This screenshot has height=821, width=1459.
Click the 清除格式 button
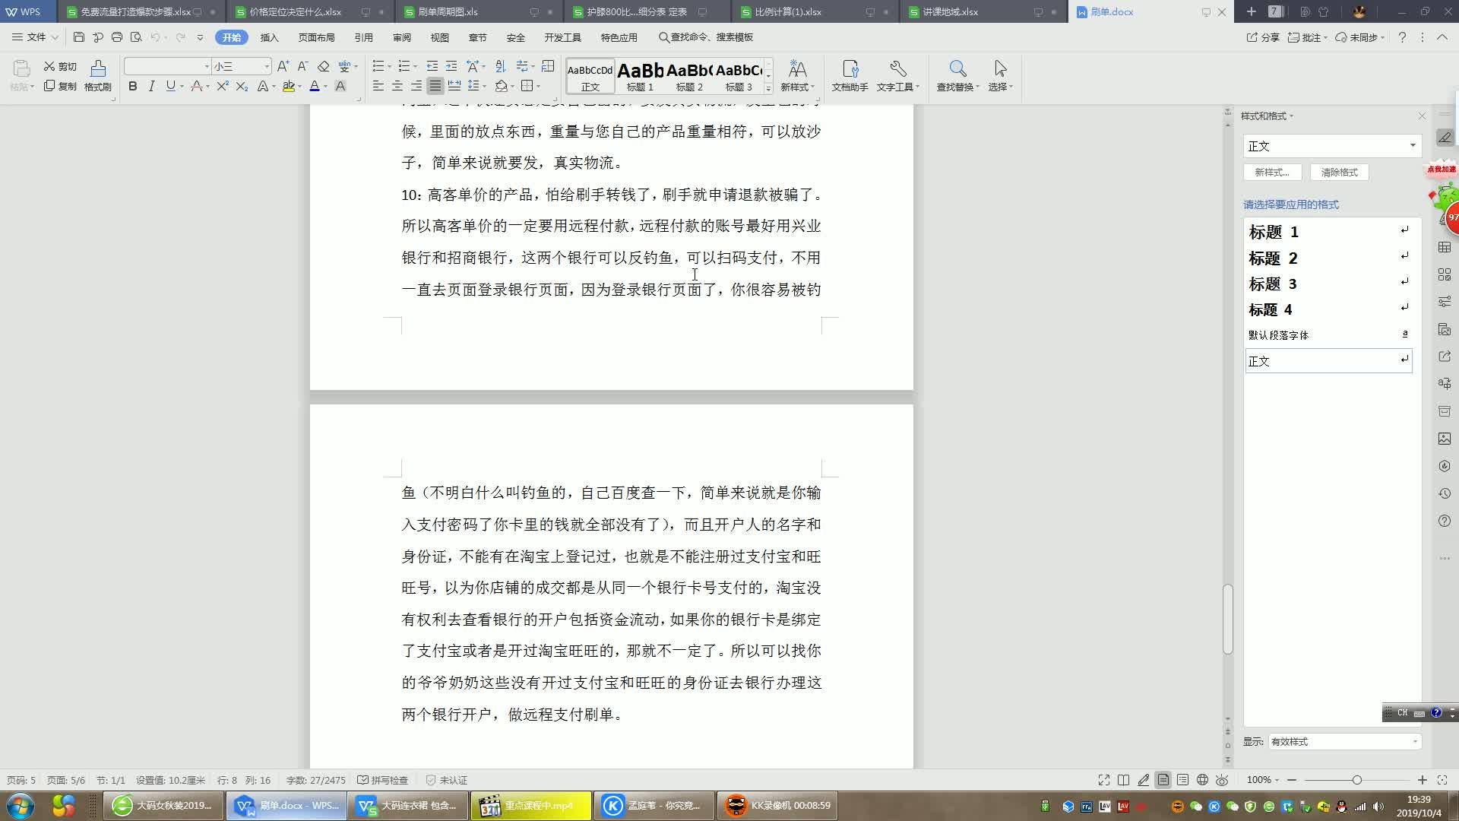pos(1339,173)
